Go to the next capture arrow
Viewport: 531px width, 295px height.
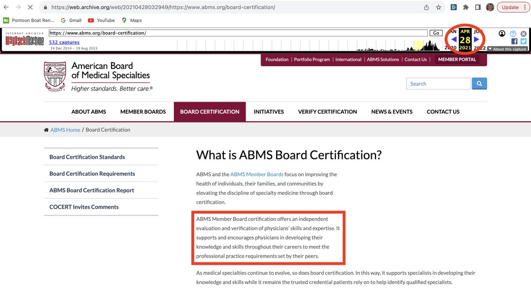[x=477, y=40]
